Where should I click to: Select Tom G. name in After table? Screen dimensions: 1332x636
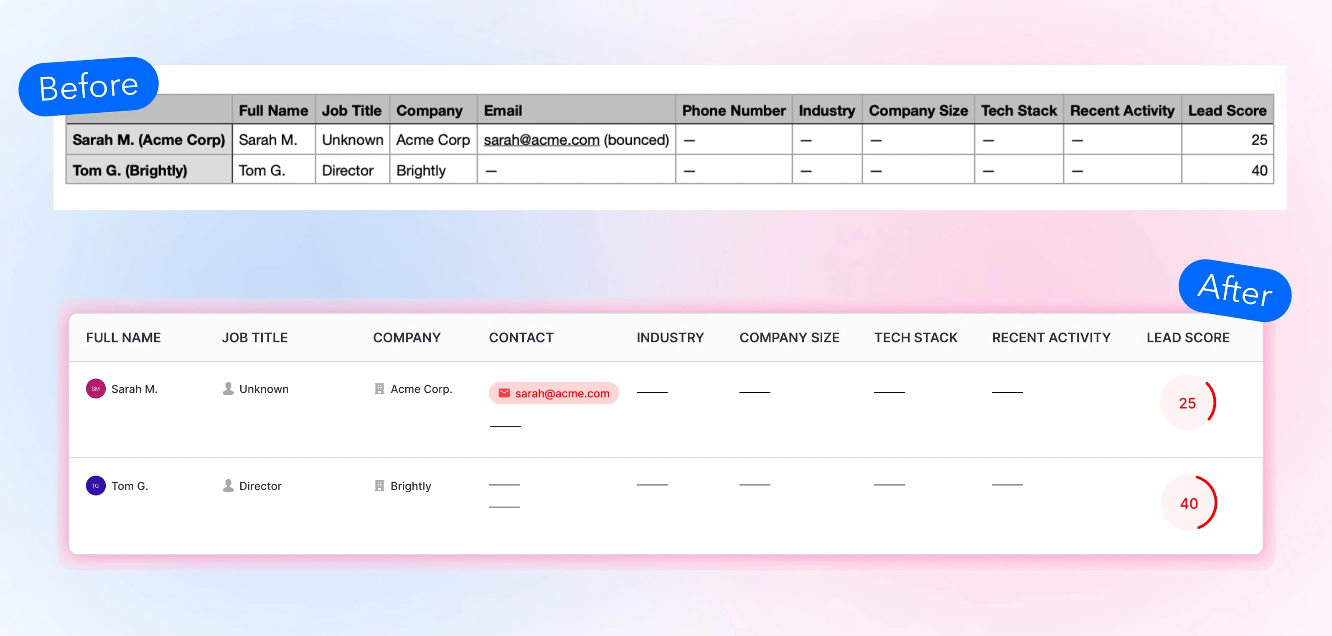[130, 486]
